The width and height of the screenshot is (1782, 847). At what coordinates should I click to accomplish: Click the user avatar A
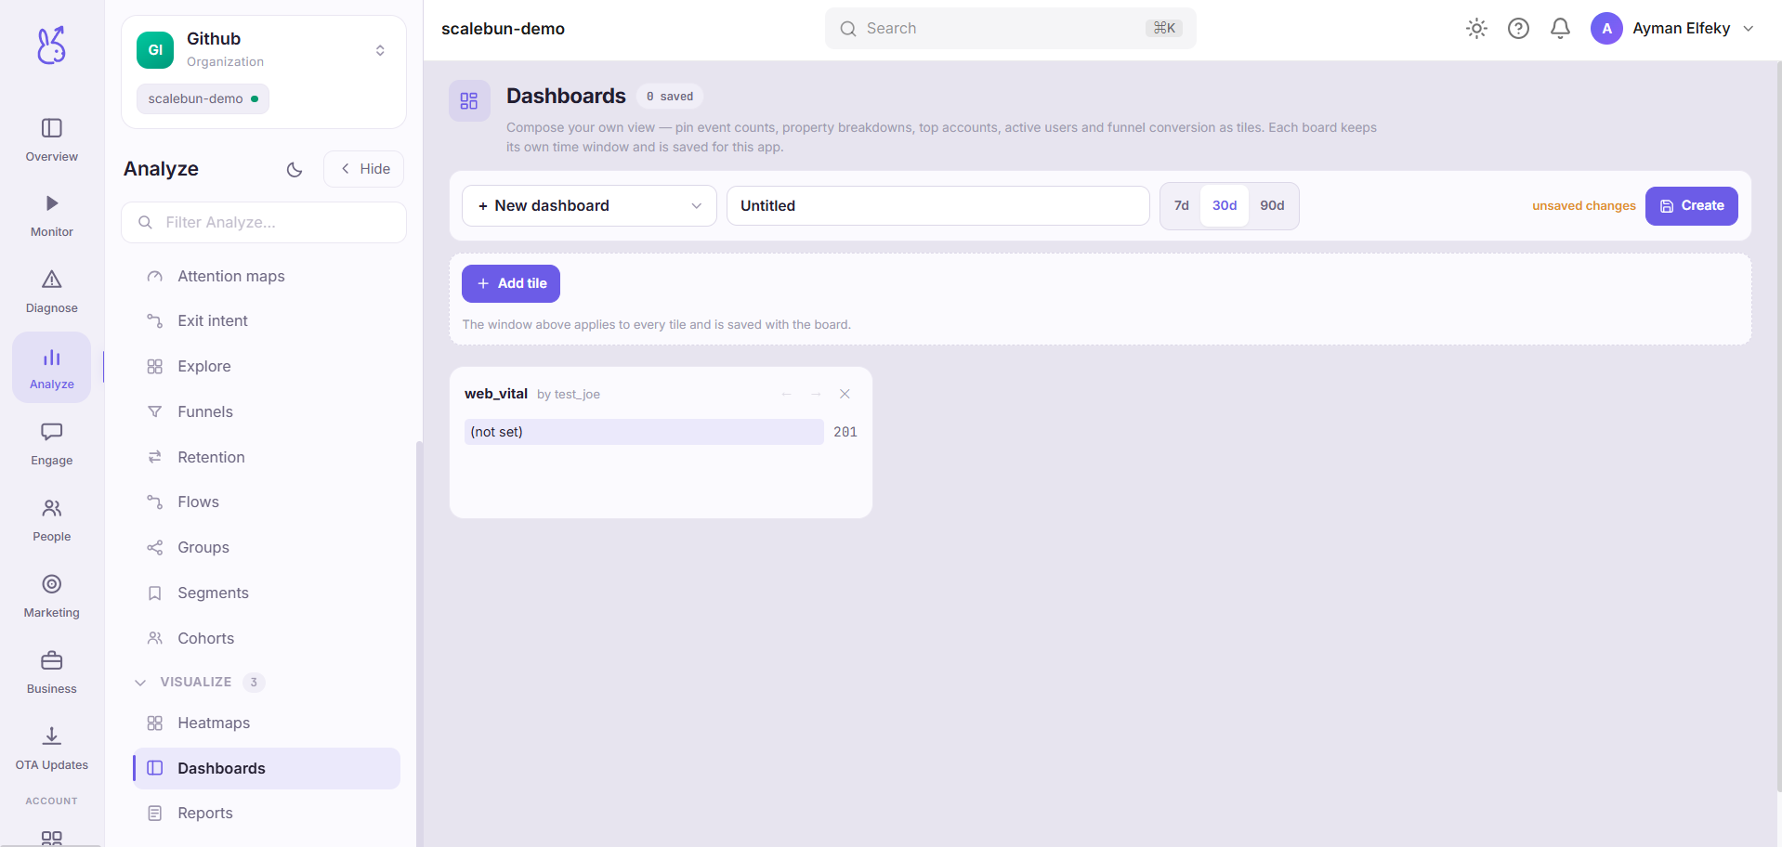tap(1606, 29)
